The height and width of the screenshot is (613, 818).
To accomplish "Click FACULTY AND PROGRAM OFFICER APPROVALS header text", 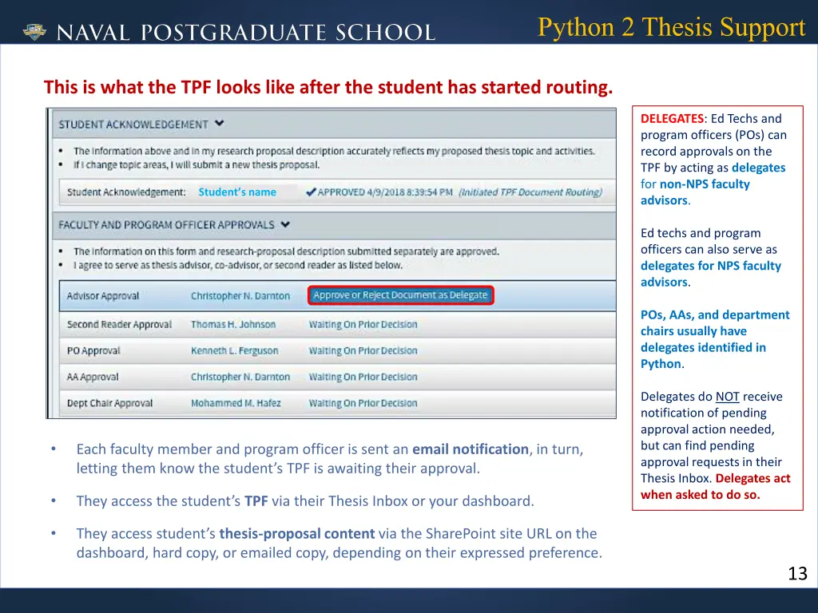I will point(166,224).
